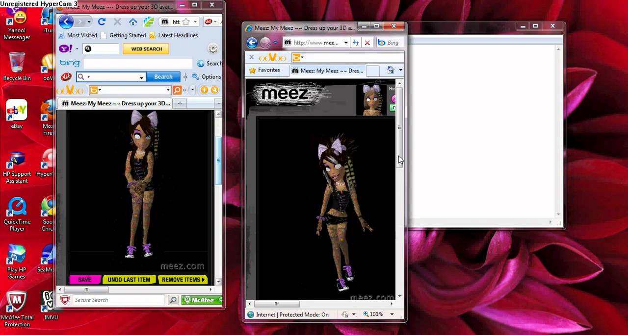This screenshot has width=628, height=335.
Task: Click Search next to the Bing field
Action: [210, 63]
